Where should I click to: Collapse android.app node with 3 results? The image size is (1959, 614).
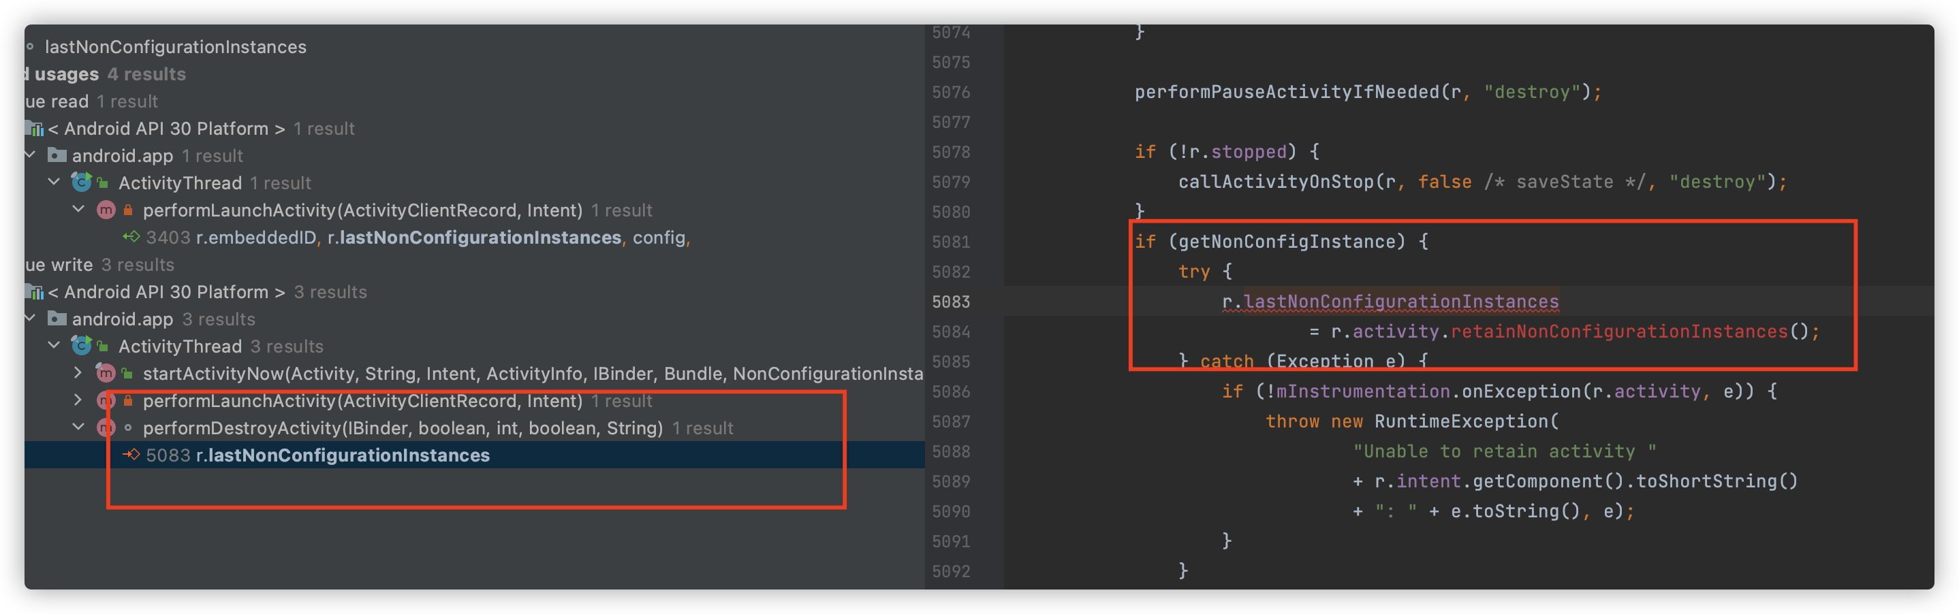[x=31, y=319]
